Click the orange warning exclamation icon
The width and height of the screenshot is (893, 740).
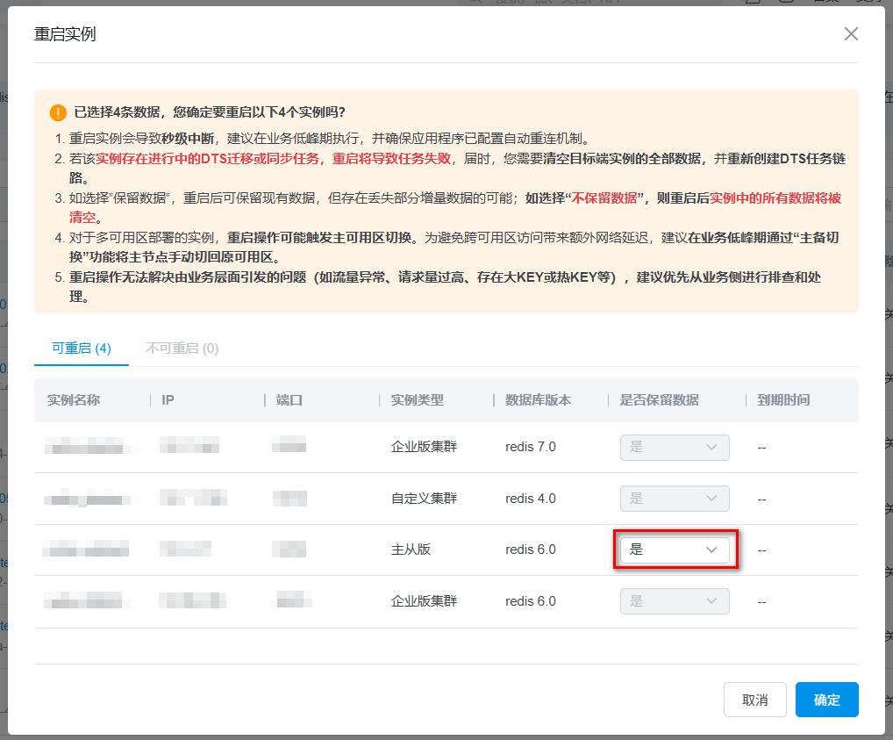[58, 112]
